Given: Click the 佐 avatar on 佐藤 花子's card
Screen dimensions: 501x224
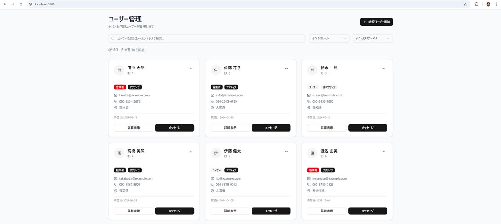Looking at the screenshot, I should coord(216,70).
